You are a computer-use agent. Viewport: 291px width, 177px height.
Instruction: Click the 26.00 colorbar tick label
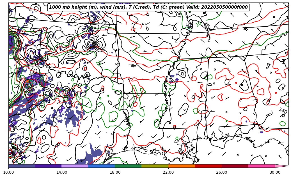(x=222, y=173)
